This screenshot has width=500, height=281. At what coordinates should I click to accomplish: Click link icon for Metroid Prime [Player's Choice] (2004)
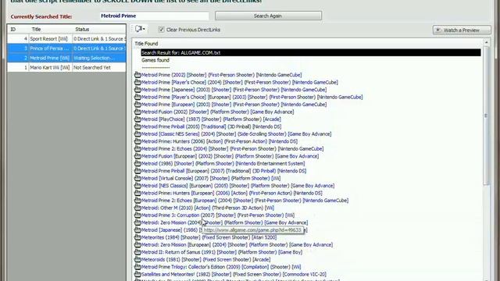click(137, 82)
